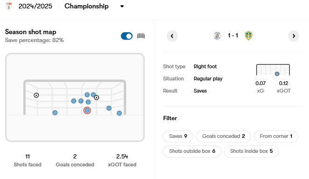Click the Luton Town team crest
Viewport: 309px width, 179px height.
(217, 36)
